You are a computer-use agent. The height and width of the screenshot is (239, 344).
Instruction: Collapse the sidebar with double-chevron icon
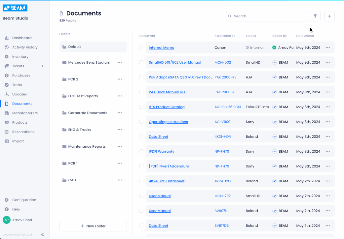43,235
